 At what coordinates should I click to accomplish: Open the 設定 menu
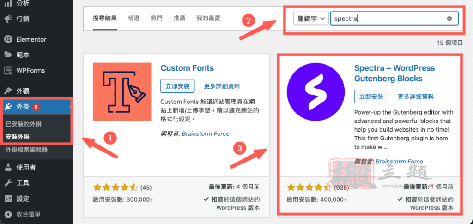[x=23, y=199]
